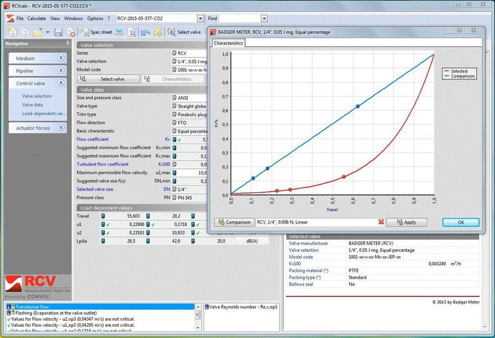Click the selector icon in the Series field
This screenshot has width=495, height=338.
[174, 53]
